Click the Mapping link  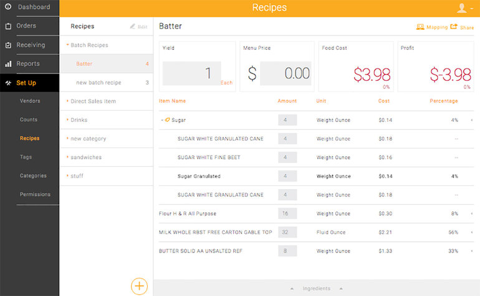[437, 27]
